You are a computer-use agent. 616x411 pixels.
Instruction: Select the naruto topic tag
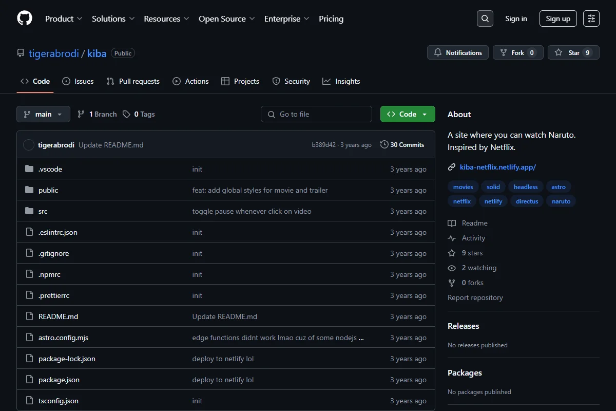561,201
